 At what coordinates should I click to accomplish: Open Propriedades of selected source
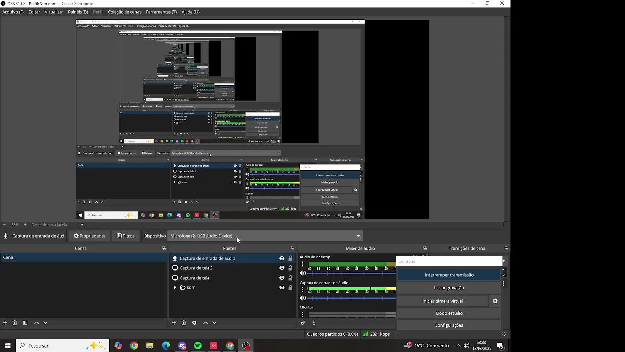point(90,236)
